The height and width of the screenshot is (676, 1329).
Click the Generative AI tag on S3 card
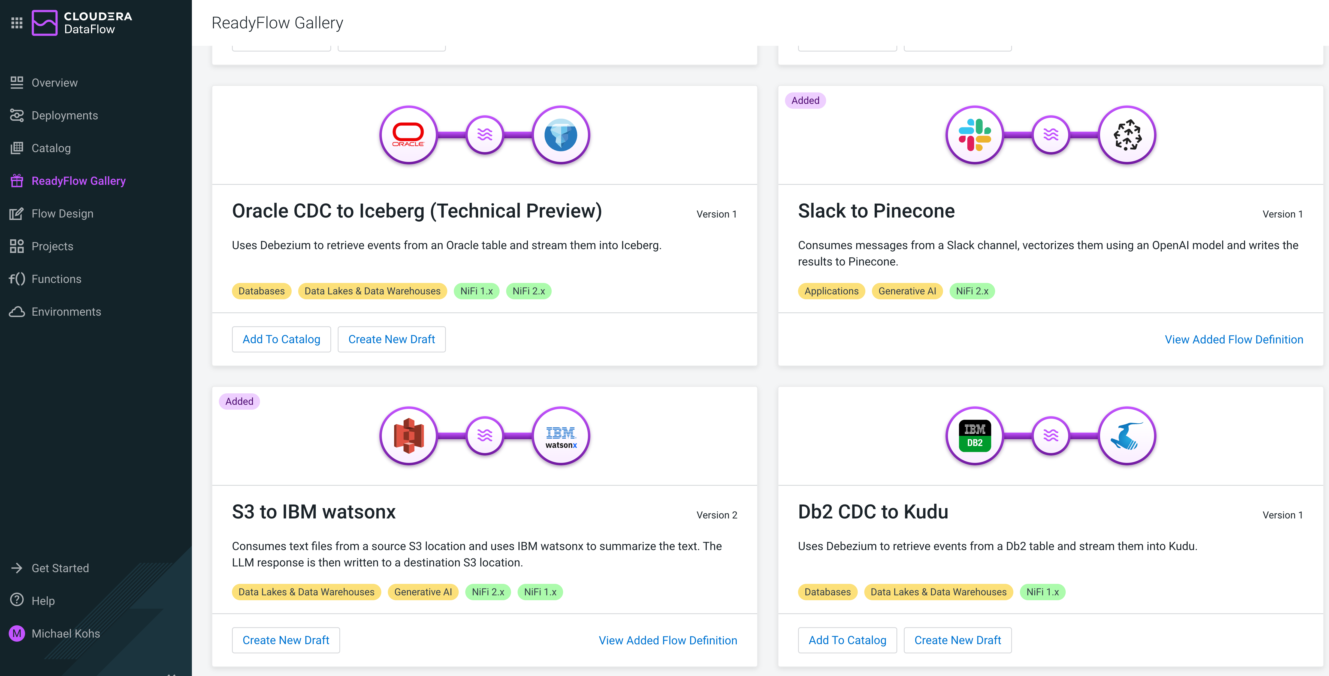click(x=423, y=592)
